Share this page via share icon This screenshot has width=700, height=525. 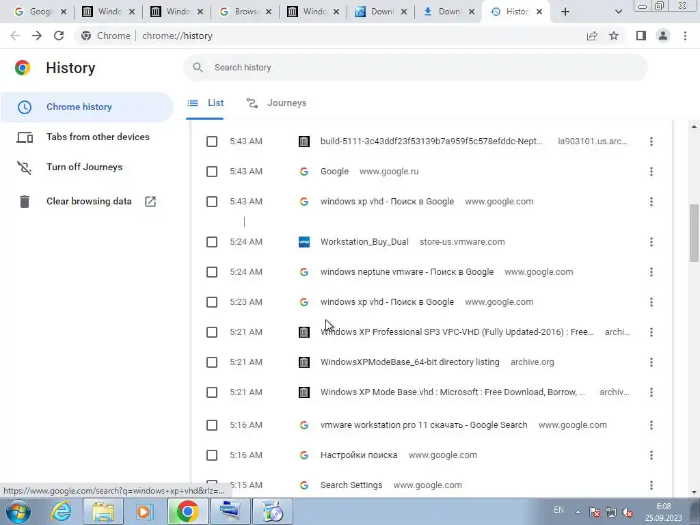592,36
